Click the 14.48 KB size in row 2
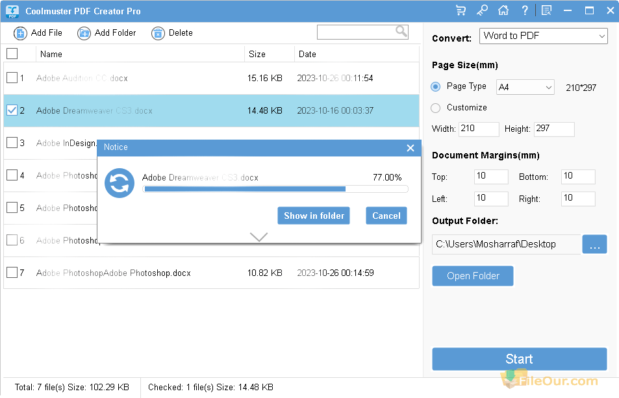Image resolution: width=619 pixels, height=398 pixels. [265, 110]
